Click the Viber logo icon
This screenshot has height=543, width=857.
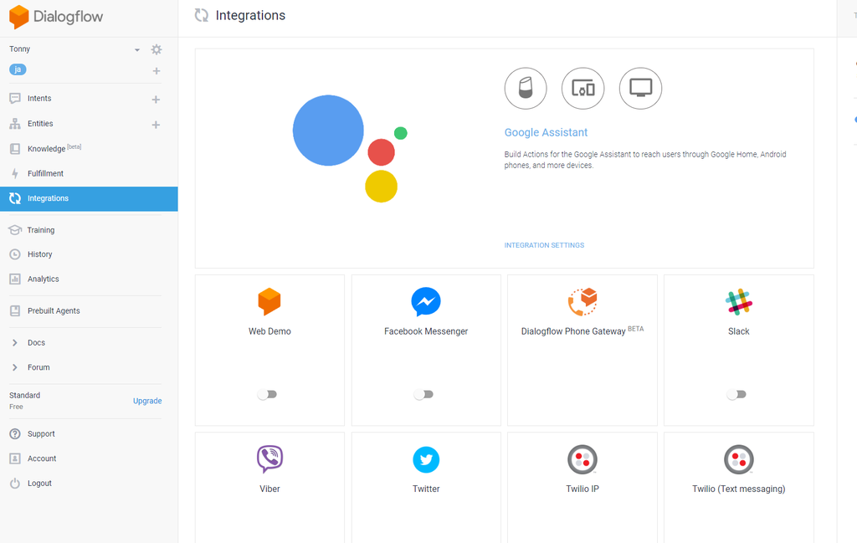click(x=269, y=458)
